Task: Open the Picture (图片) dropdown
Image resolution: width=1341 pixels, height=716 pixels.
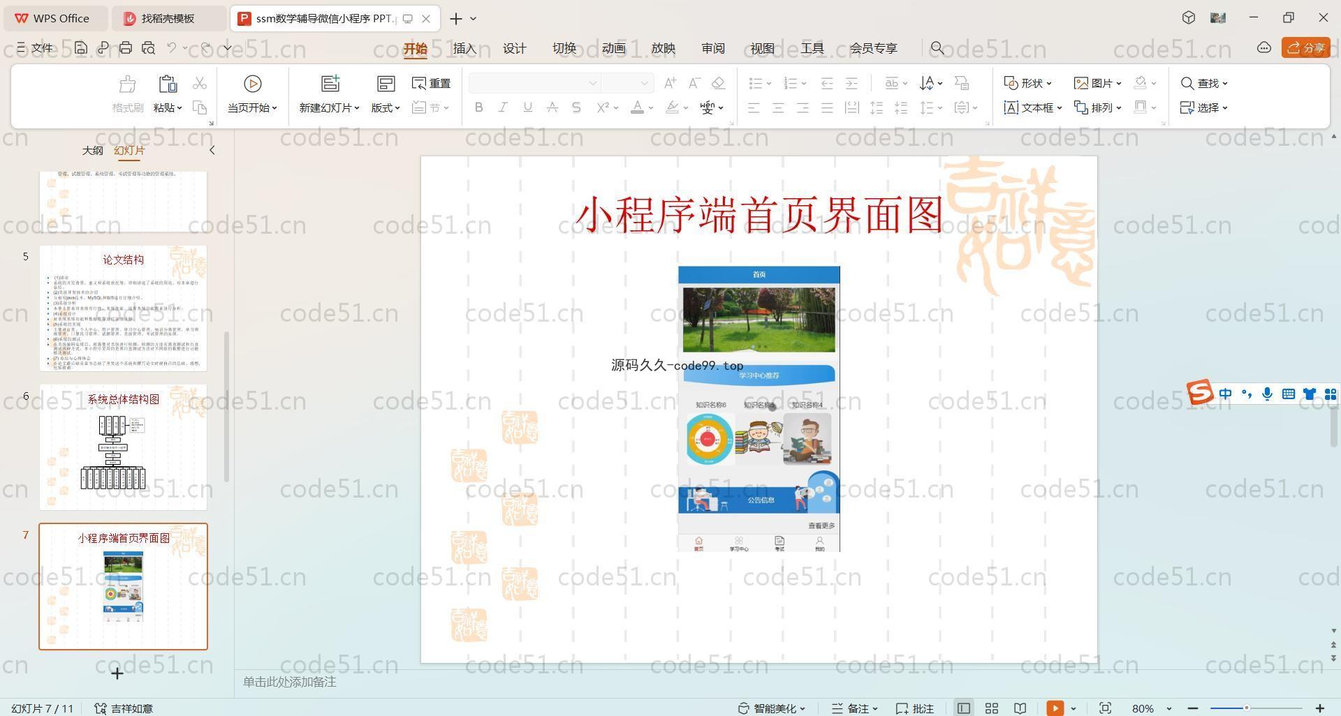Action: coord(1097,83)
